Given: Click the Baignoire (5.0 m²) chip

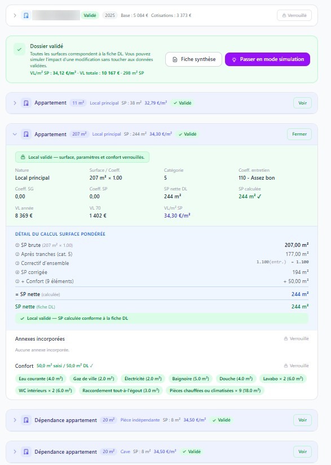Looking at the screenshot, I should point(191,379).
